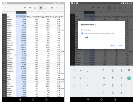
Task: Select the 'Bromine' cell
Action: 11,92
